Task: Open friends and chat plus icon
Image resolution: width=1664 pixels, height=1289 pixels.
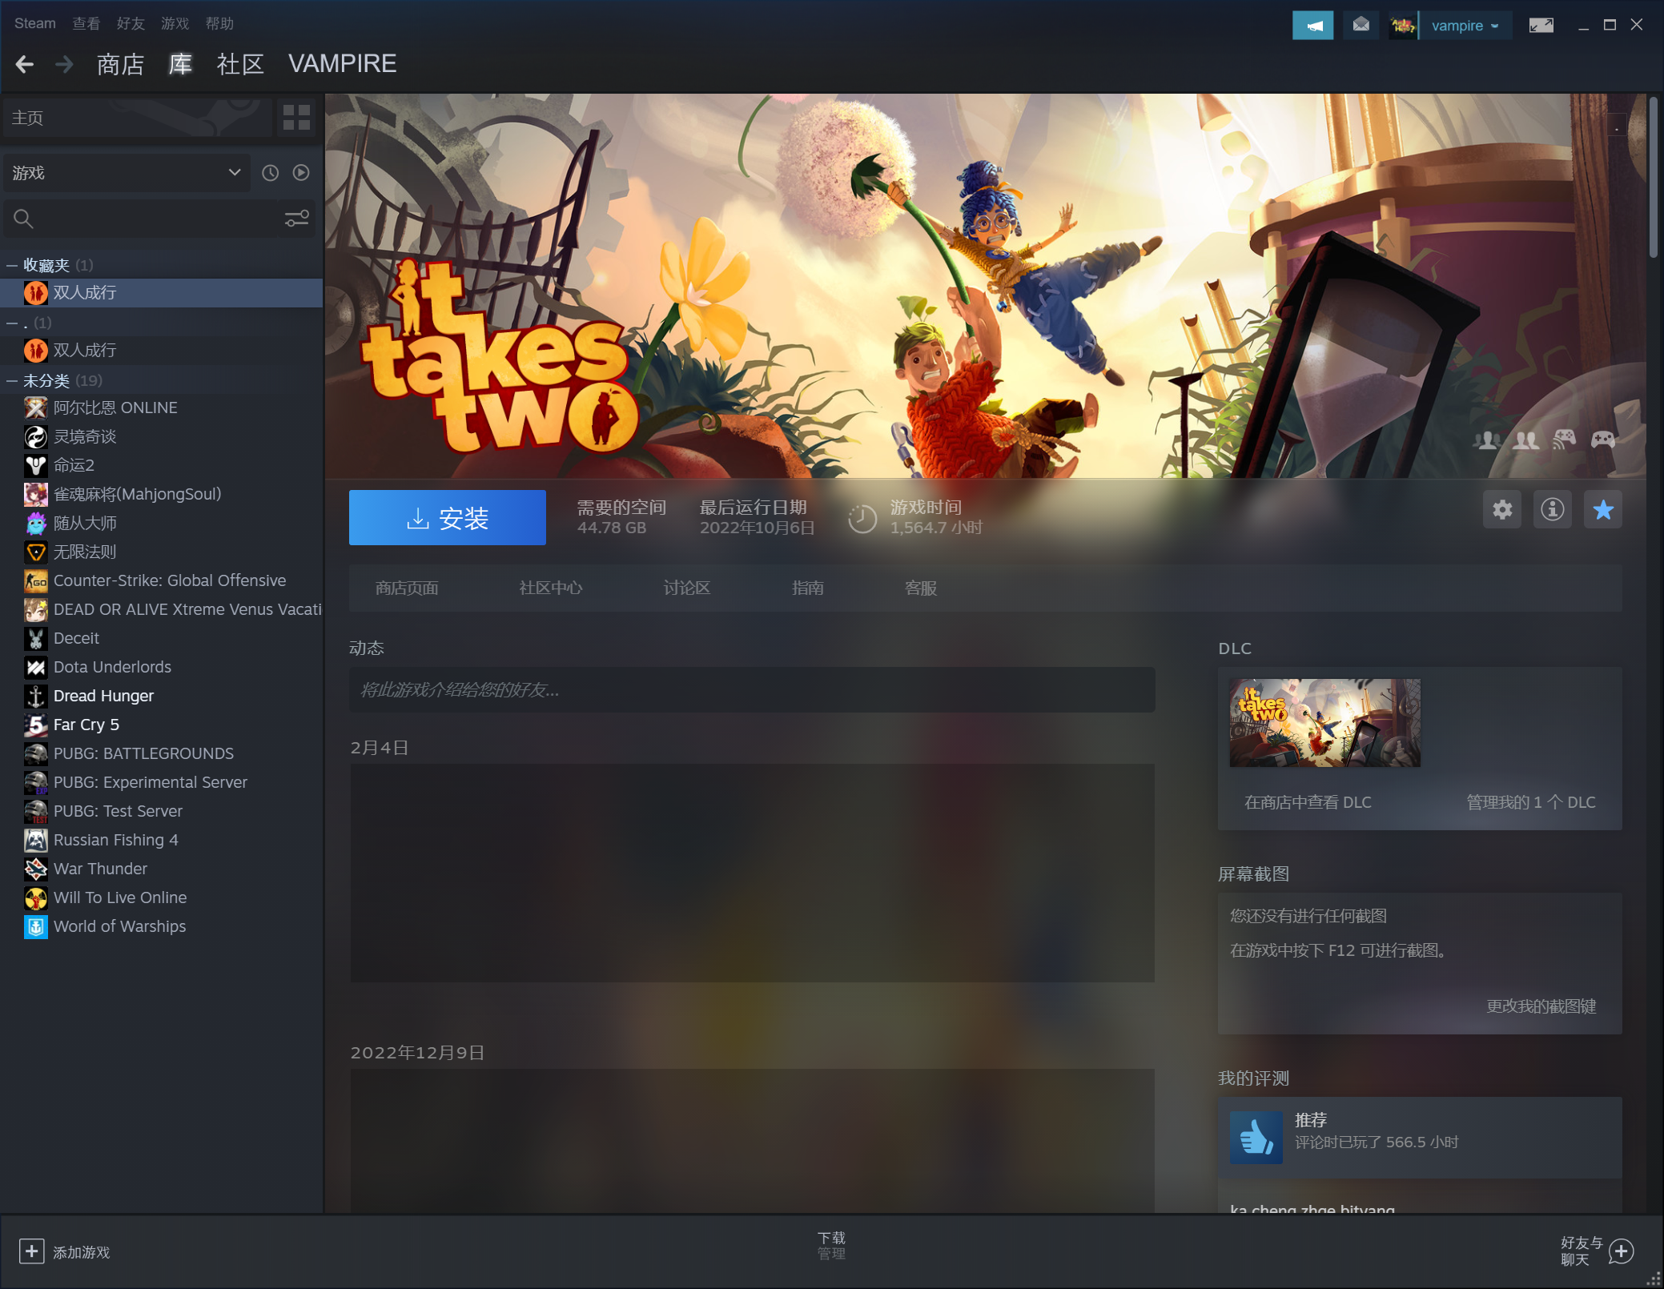Action: pyautogui.click(x=1622, y=1251)
